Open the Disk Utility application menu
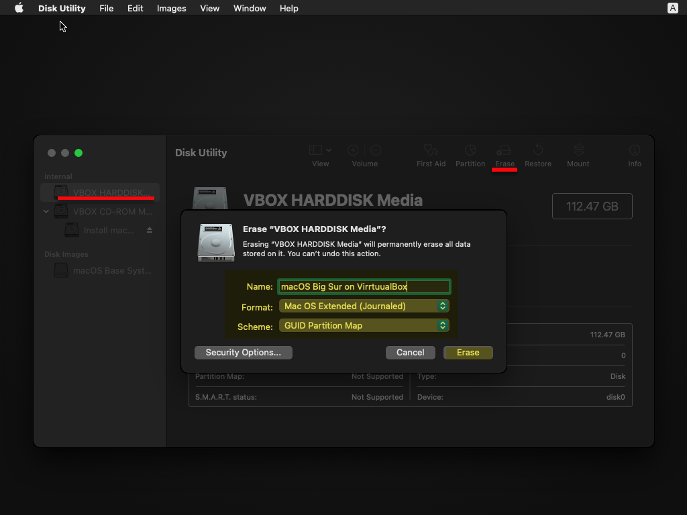The image size is (687, 515). tap(62, 8)
